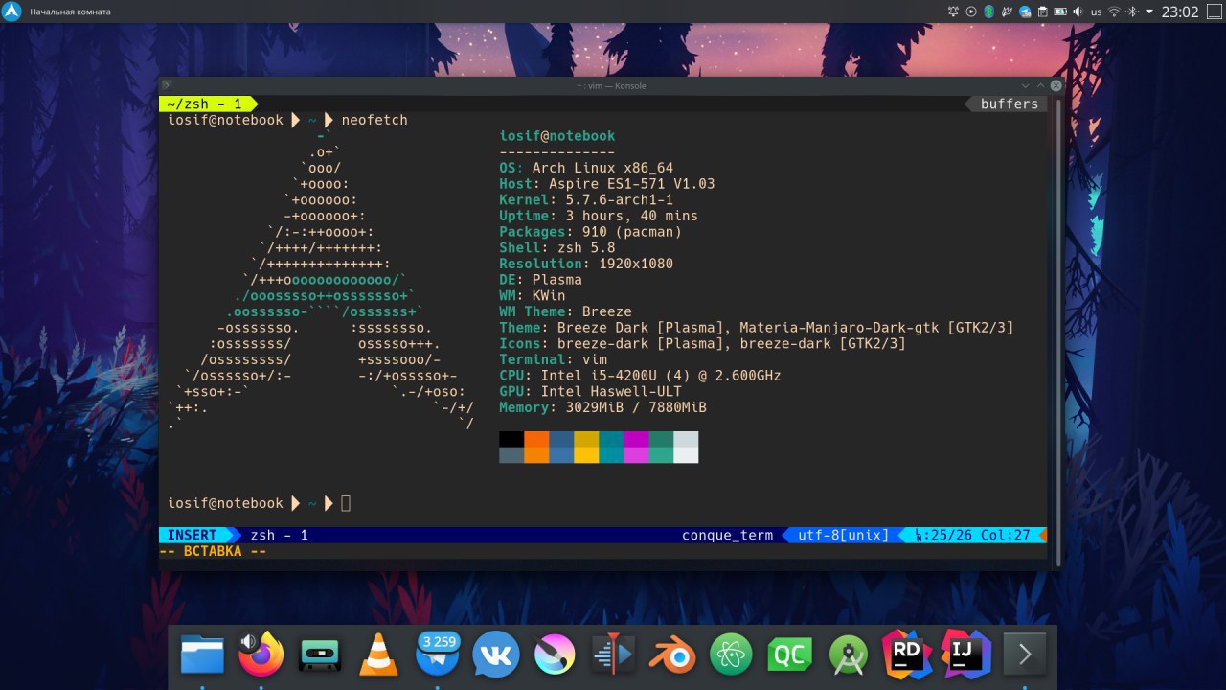Screen dimensions: 1226x690
Task: Check battery status in tray
Action: 1060,11
